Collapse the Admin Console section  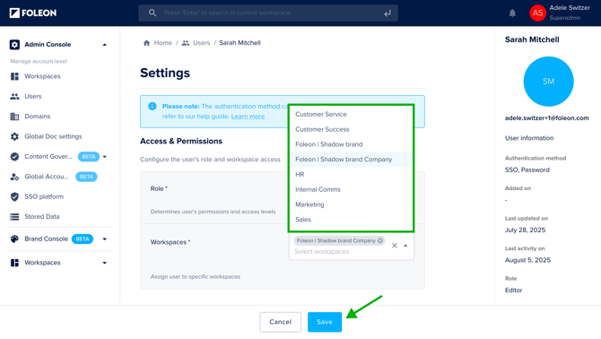click(105, 45)
